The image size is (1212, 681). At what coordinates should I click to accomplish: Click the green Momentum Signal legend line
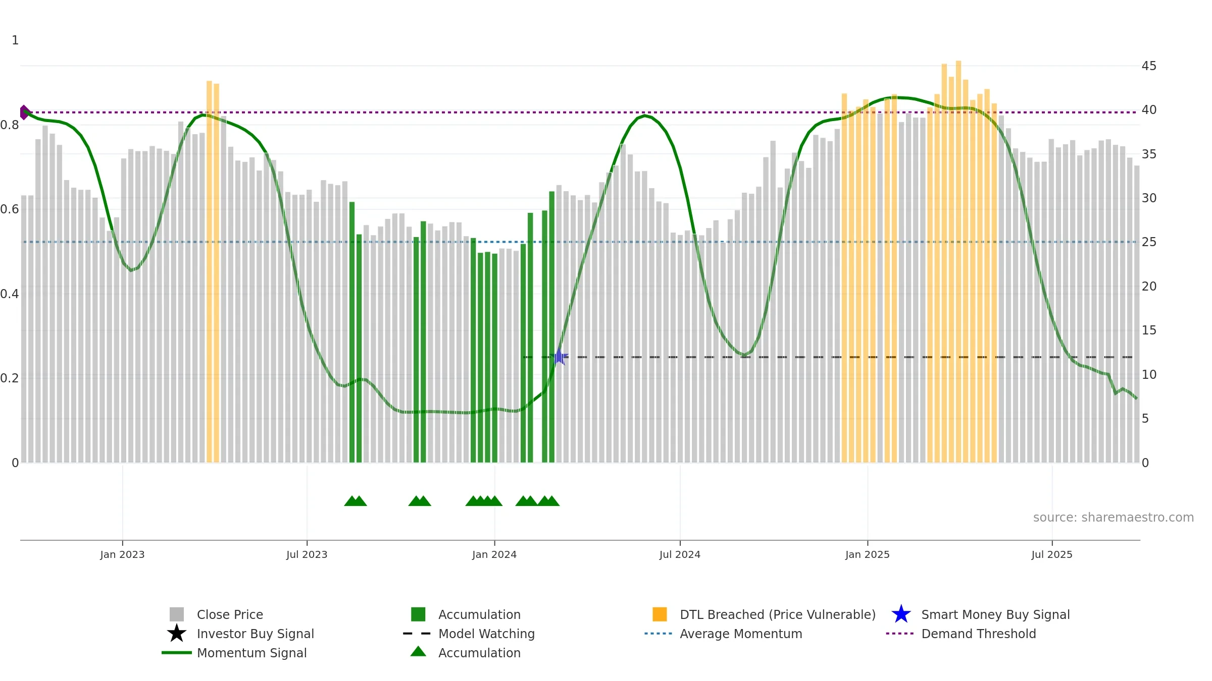click(177, 653)
